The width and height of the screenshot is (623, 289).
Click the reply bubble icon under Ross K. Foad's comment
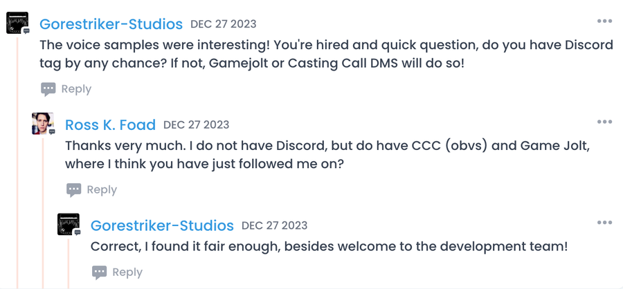click(x=73, y=189)
